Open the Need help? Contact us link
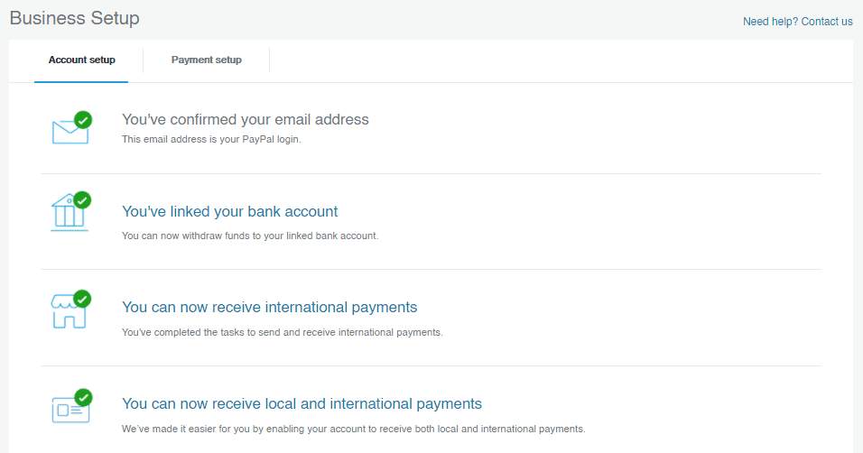Viewport: 863px width, 453px height. [x=797, y=22]
